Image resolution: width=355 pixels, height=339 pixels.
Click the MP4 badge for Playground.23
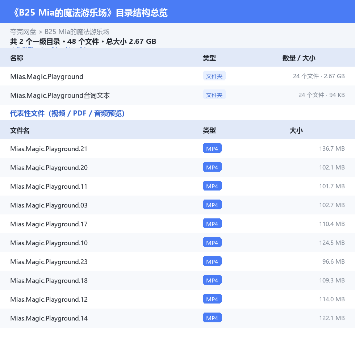pyautogui.click(x=212, y=261)
